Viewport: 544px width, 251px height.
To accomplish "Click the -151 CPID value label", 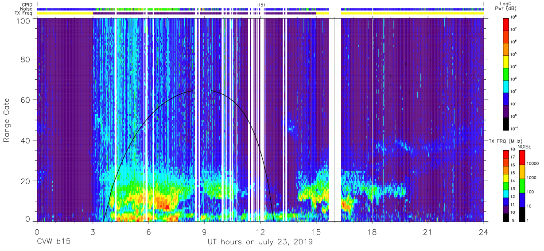I will [x=260, y=5].
